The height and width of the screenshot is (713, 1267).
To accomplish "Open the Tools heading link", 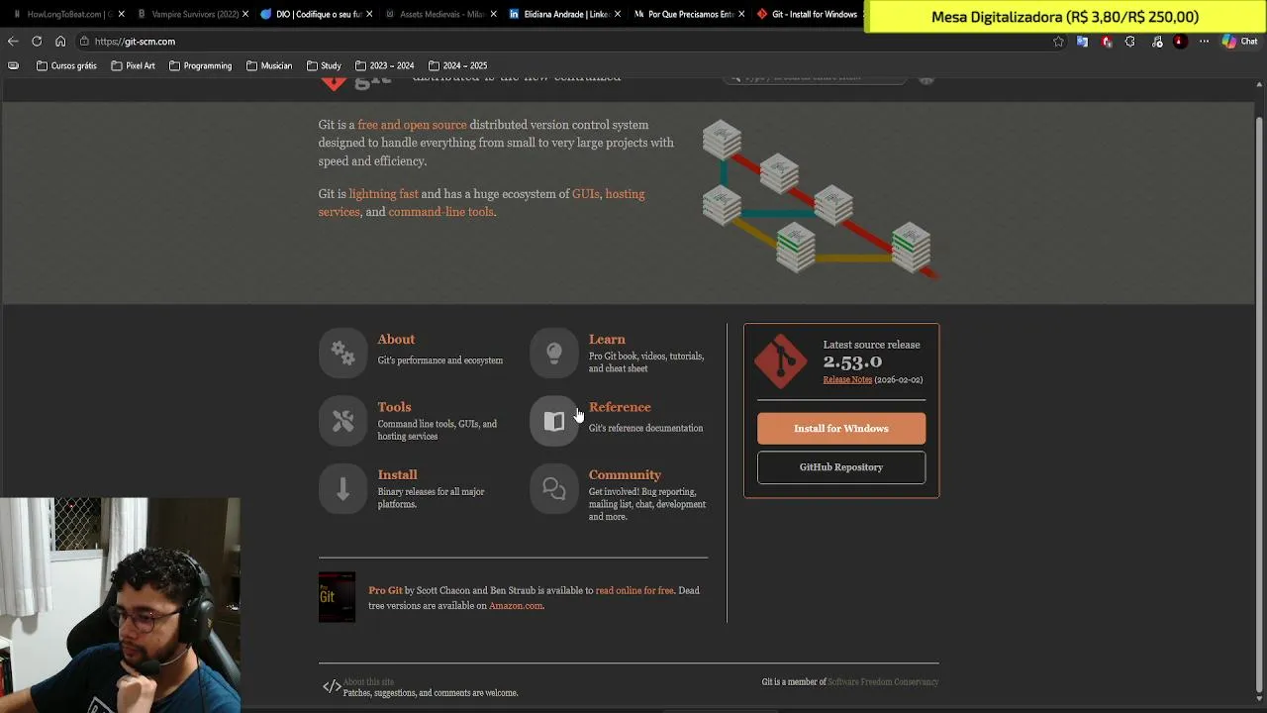I will pos(394,407).
